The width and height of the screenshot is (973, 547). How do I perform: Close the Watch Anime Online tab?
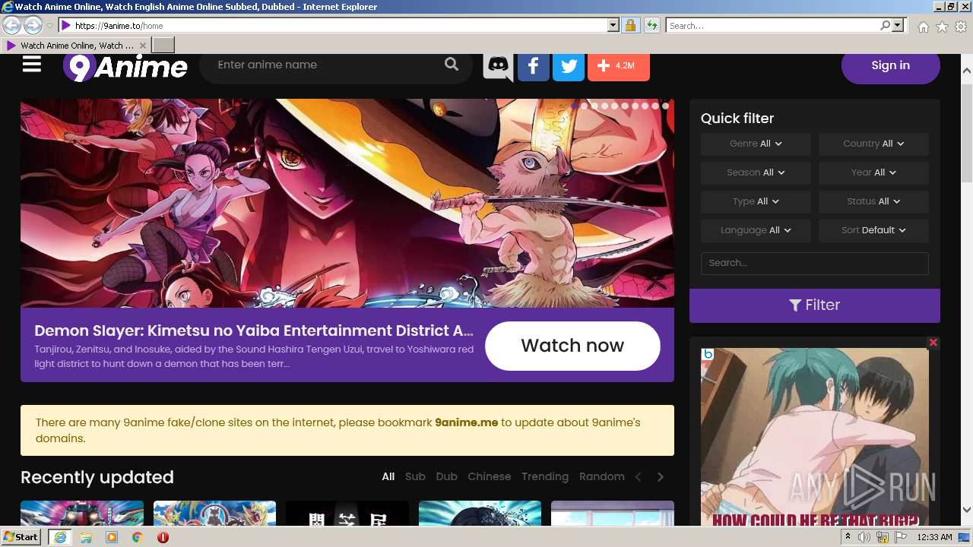pos(142,46)
